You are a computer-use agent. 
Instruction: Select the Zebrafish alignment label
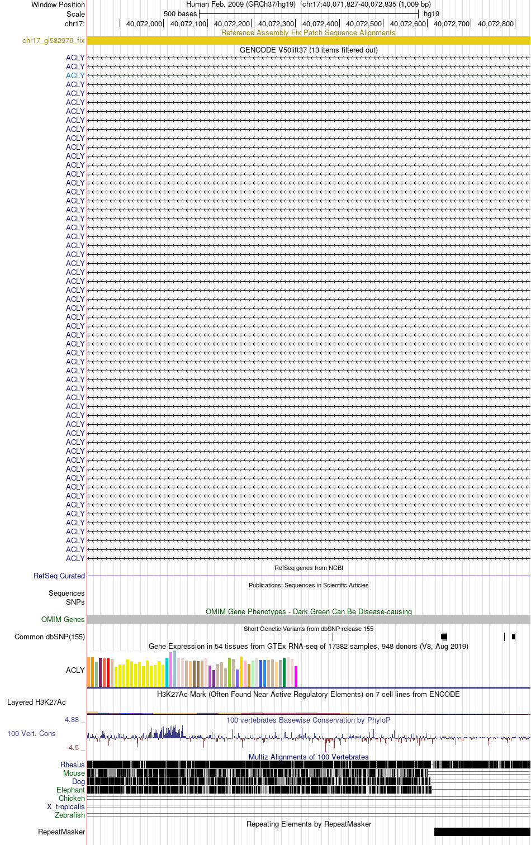tap(70, 815)
